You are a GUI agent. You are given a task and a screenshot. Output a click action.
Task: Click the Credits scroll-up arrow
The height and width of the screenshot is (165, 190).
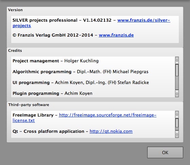[177, 60]
